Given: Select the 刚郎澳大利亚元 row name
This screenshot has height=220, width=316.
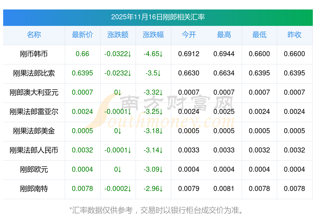Looking at the screenshot, I should click(x=34, y=92).
